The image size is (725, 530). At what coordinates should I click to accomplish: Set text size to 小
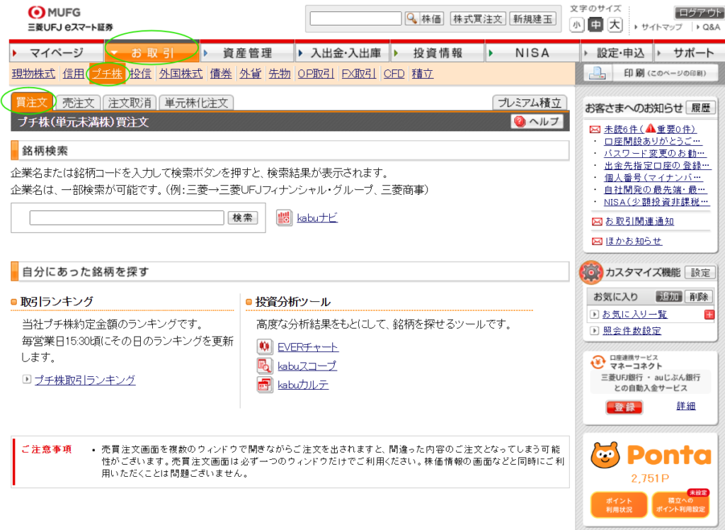click(x=577, y=26)
